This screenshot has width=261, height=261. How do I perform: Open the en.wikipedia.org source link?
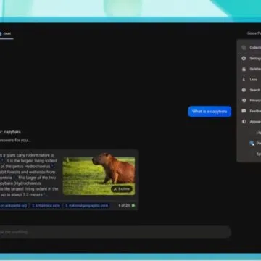pyautogui.click(x=14, y=206)
